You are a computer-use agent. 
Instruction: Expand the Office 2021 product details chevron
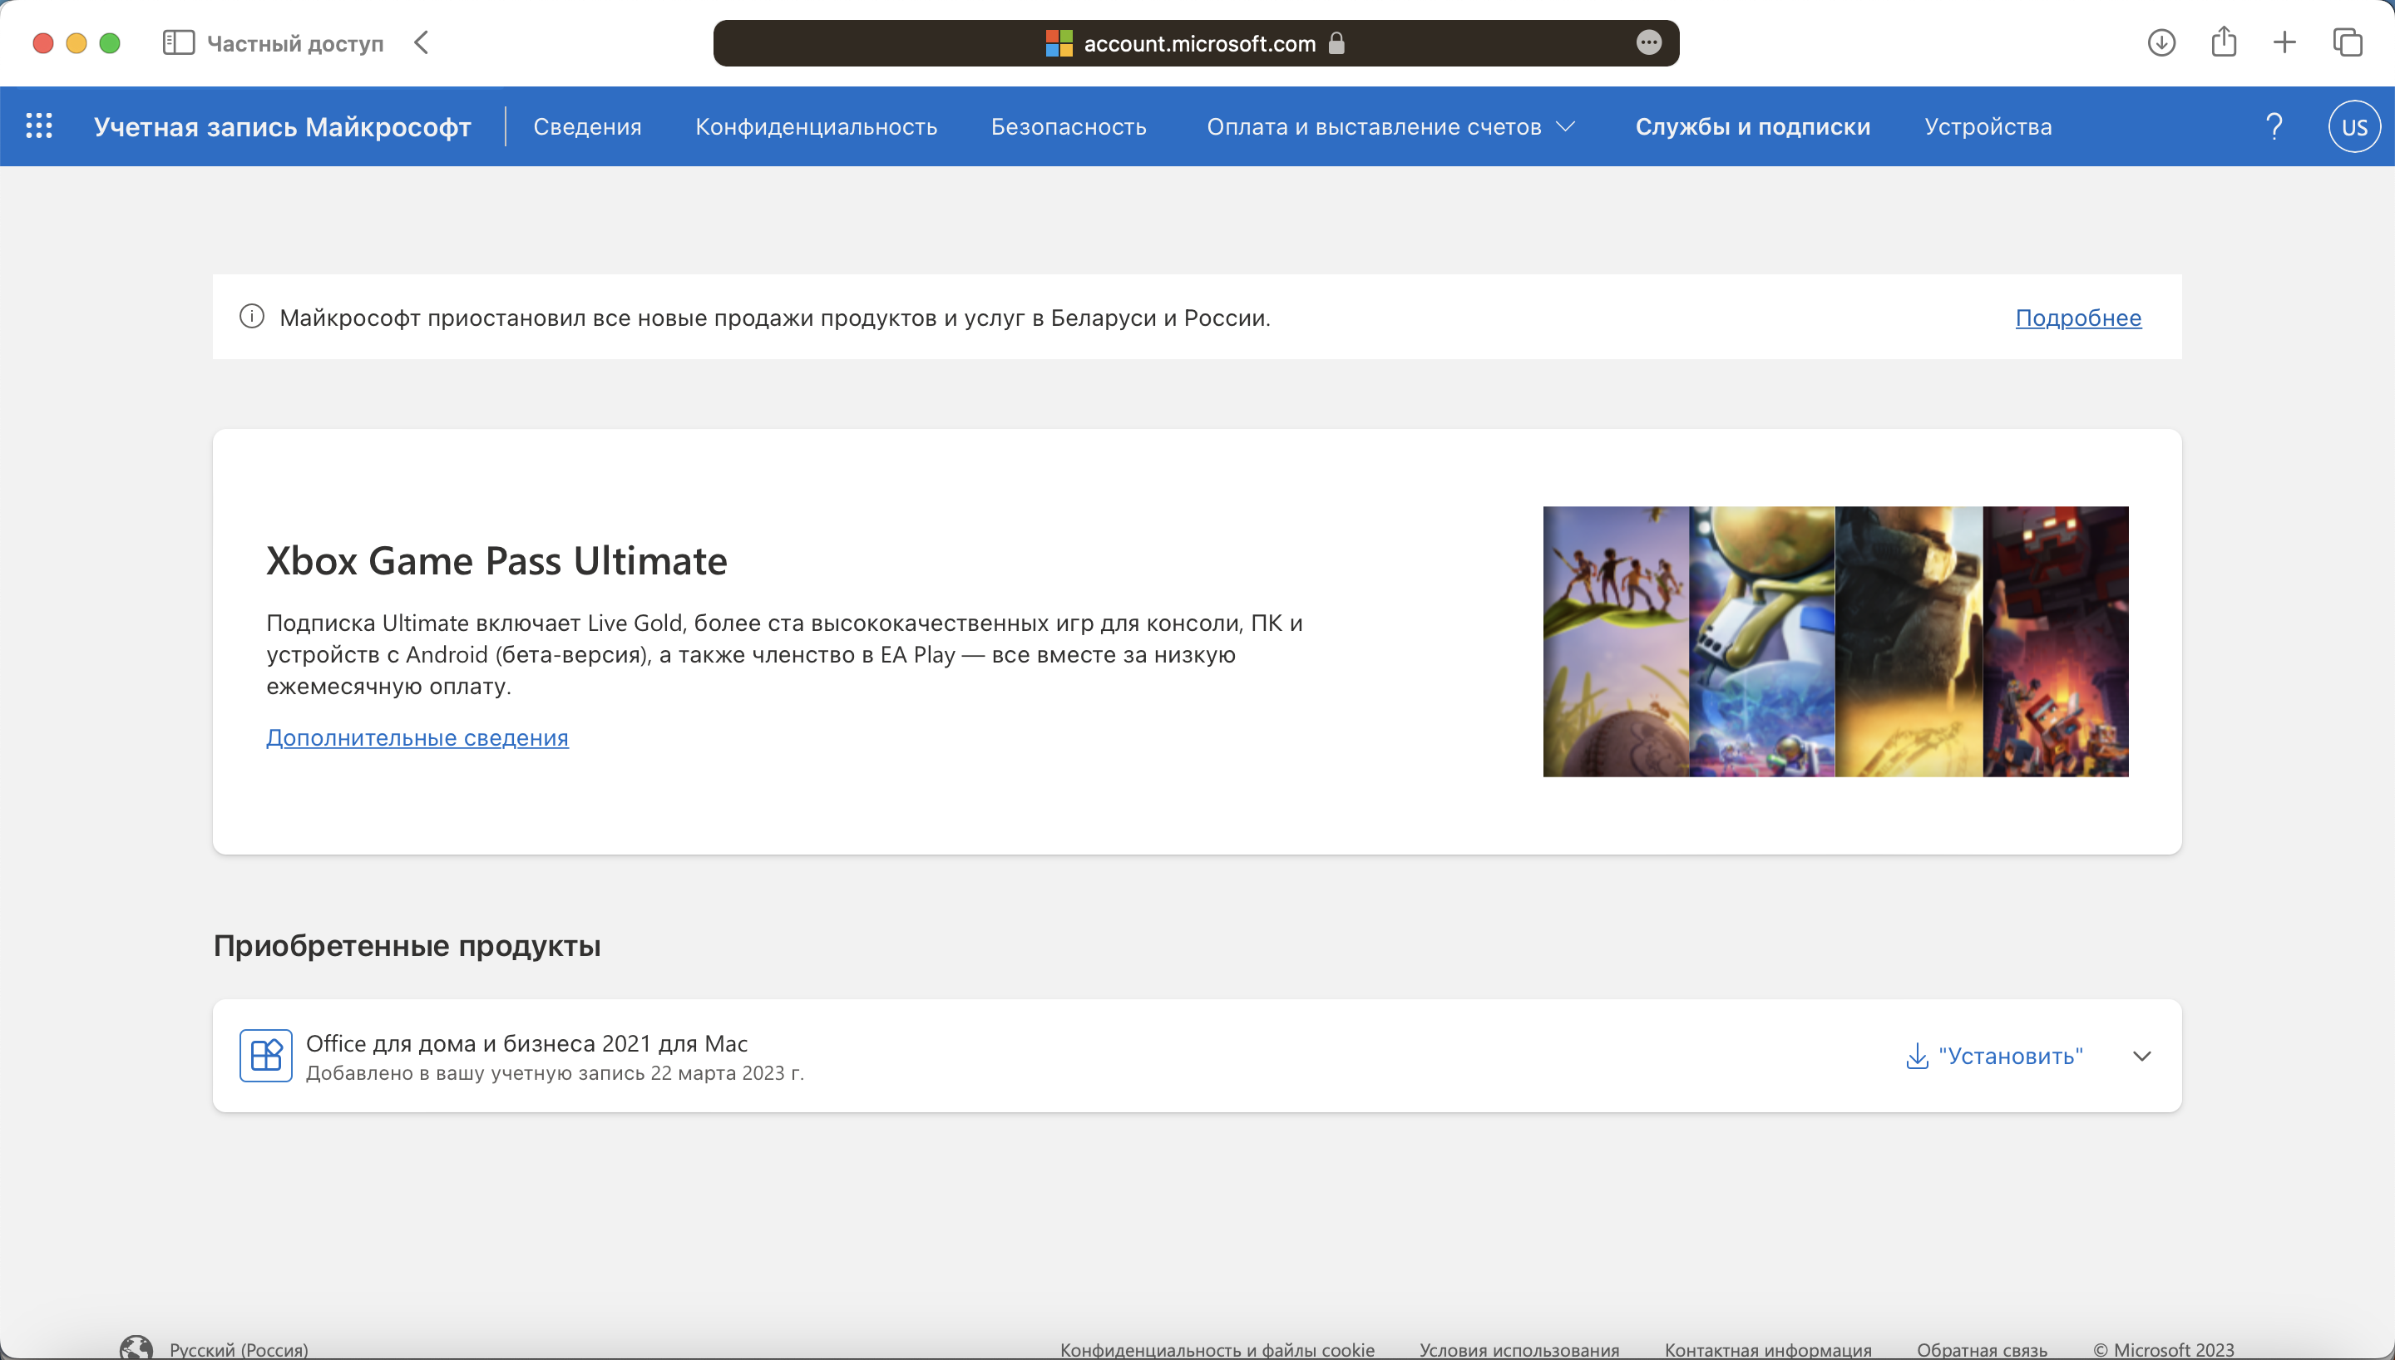(2142, 1057)
